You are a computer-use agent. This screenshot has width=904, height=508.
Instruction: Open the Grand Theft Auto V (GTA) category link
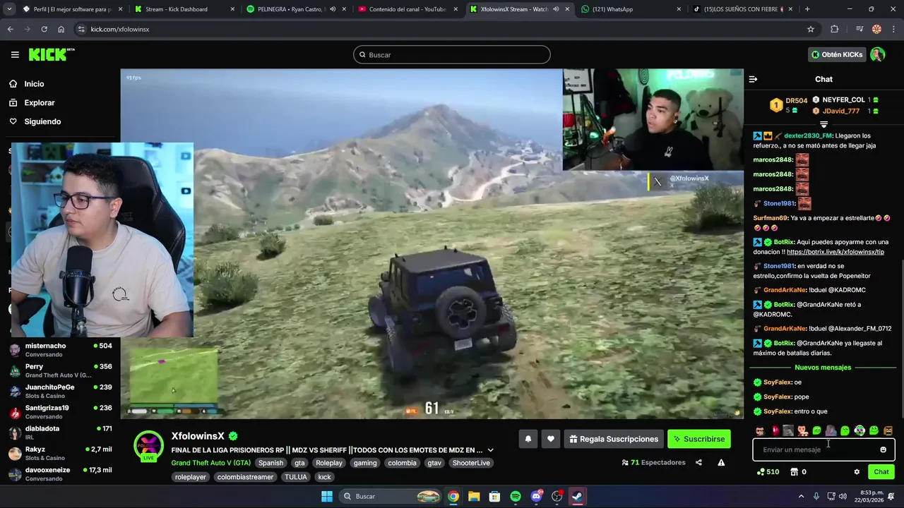[210, 463]
